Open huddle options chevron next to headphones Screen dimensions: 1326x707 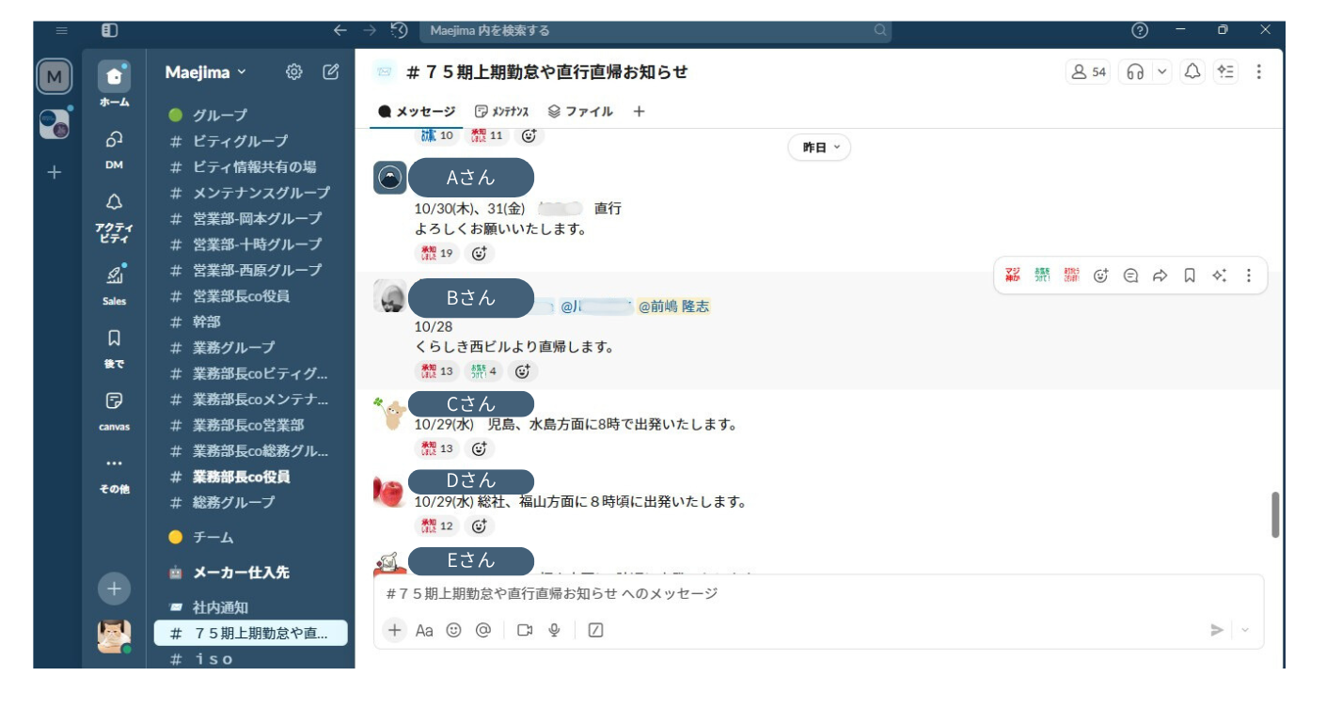coord(1163,71)
